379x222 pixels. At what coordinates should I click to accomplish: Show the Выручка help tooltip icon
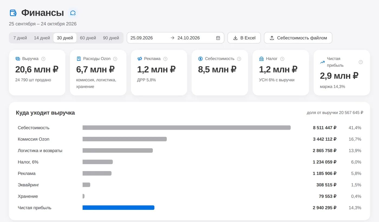point(43,59)
